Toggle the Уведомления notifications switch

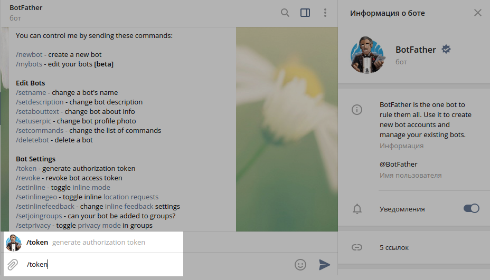[471, 208]
